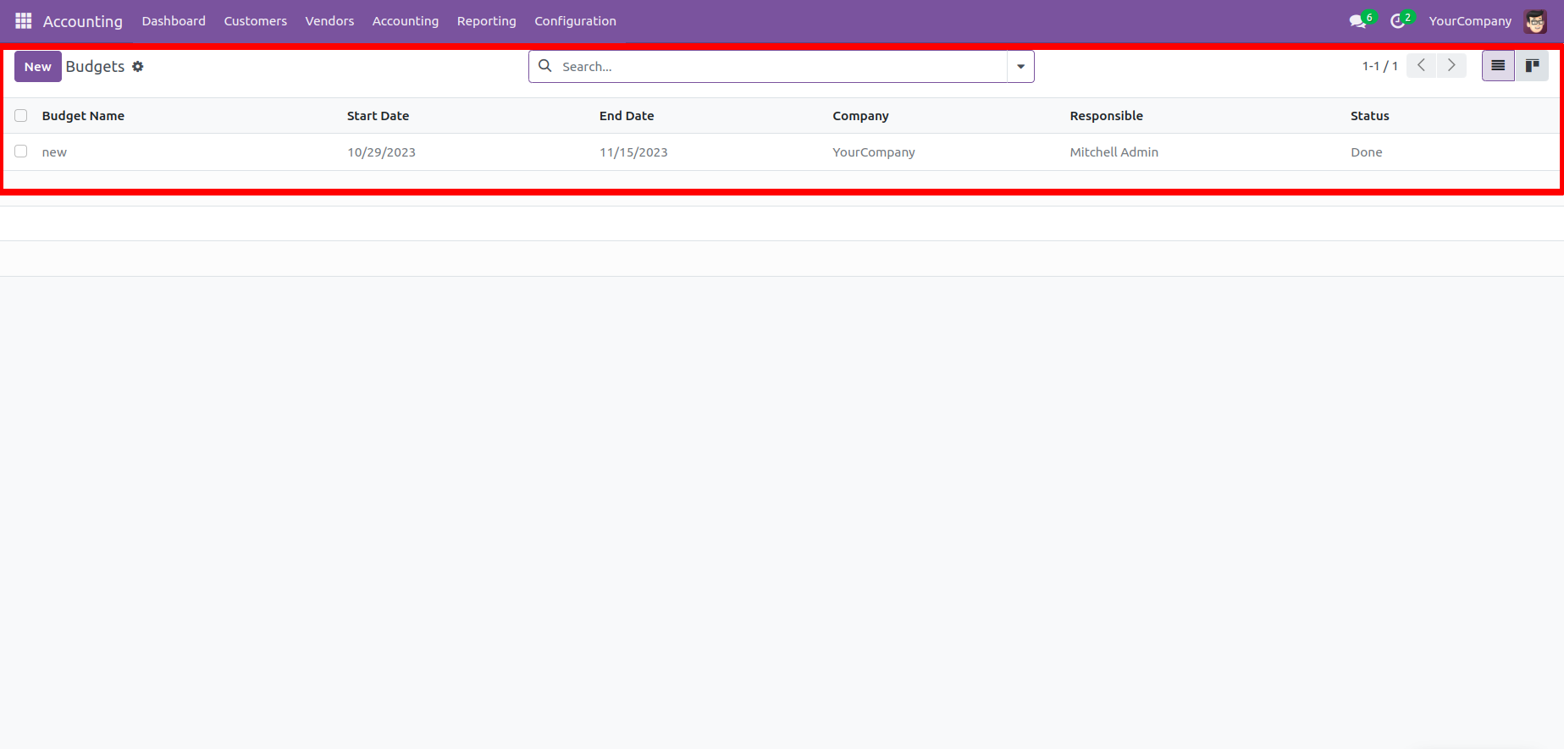The width and height of the screenshot is (1564, 749).
Task: Click the New button
Action: coord(37,67)
